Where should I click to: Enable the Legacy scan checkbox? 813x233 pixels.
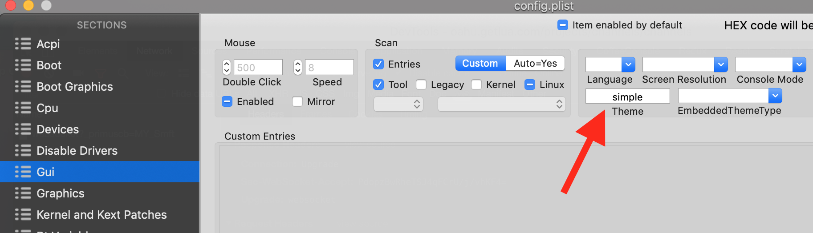pos(421,84)
